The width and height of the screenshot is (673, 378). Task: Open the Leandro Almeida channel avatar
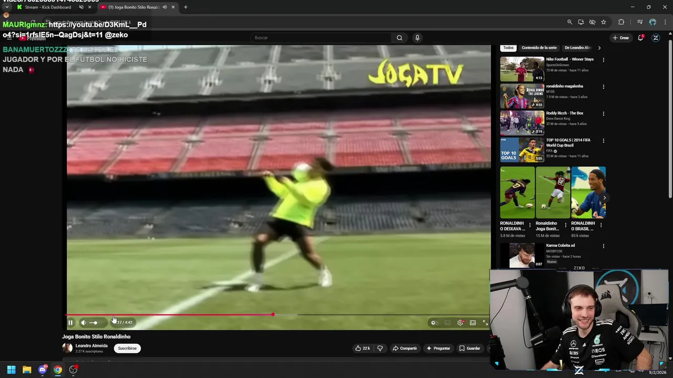pos(67,348)
